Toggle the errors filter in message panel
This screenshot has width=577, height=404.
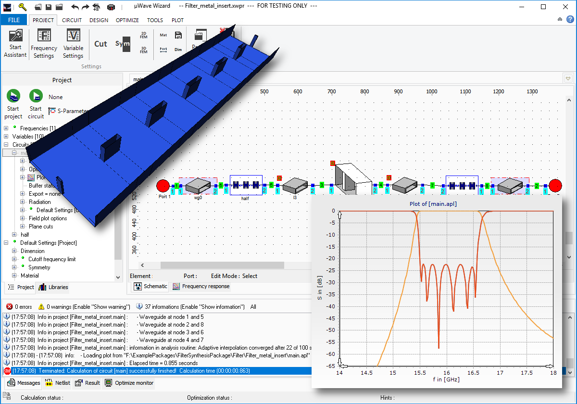pos(19,306)
